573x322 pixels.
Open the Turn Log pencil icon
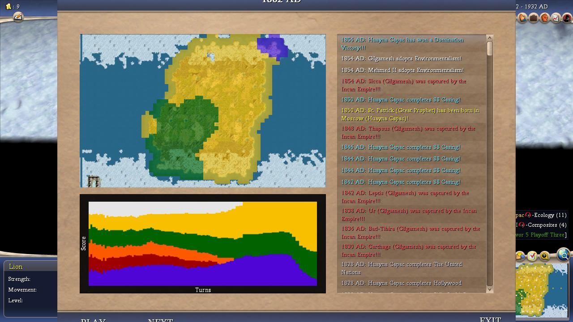tap(18, 17)
